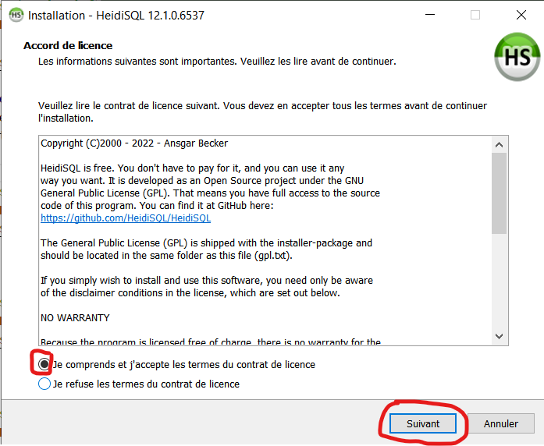Click the license scrollbar thumb

499,193
